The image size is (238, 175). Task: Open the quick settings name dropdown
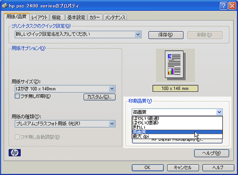point(138,35)
